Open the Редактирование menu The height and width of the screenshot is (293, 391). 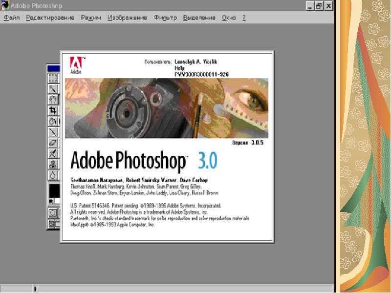(x=50, y=18)
